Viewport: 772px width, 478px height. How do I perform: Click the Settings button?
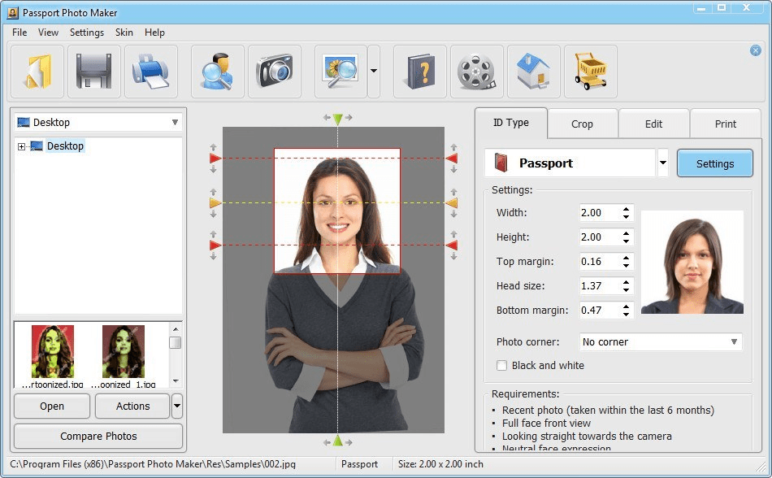click(714, 163)
